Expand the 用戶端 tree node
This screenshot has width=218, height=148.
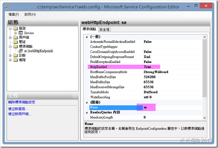click(x=10, y=38)
